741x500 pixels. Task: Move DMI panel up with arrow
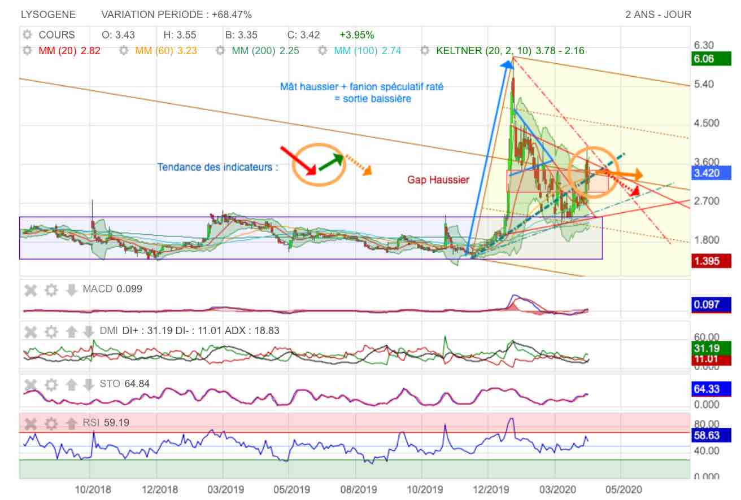(x=71, y=331)
